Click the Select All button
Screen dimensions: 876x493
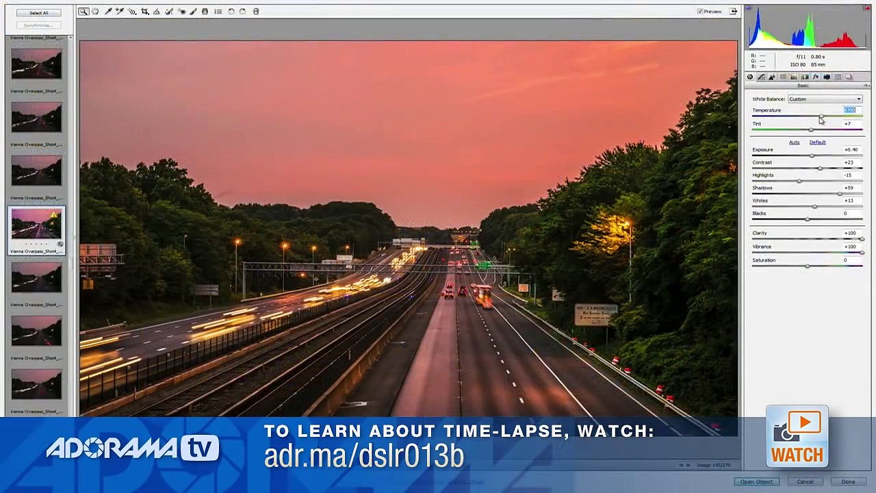click(x=38, y=13)
